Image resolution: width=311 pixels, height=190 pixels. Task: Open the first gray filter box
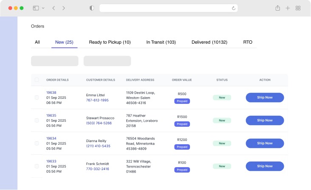point(55,61)
